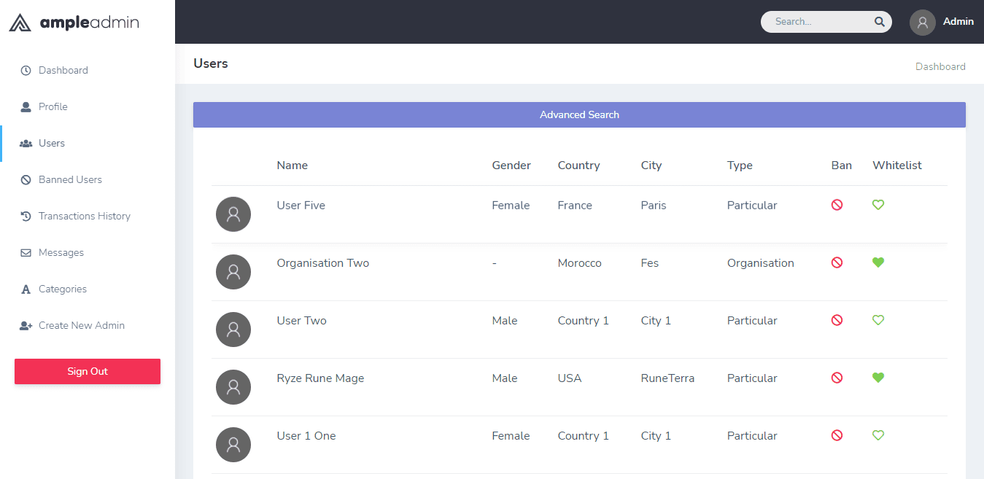Click the Create New Admin person-plus icon
The height and width of the screenshot is (479, 984).
tap(26, 325)
